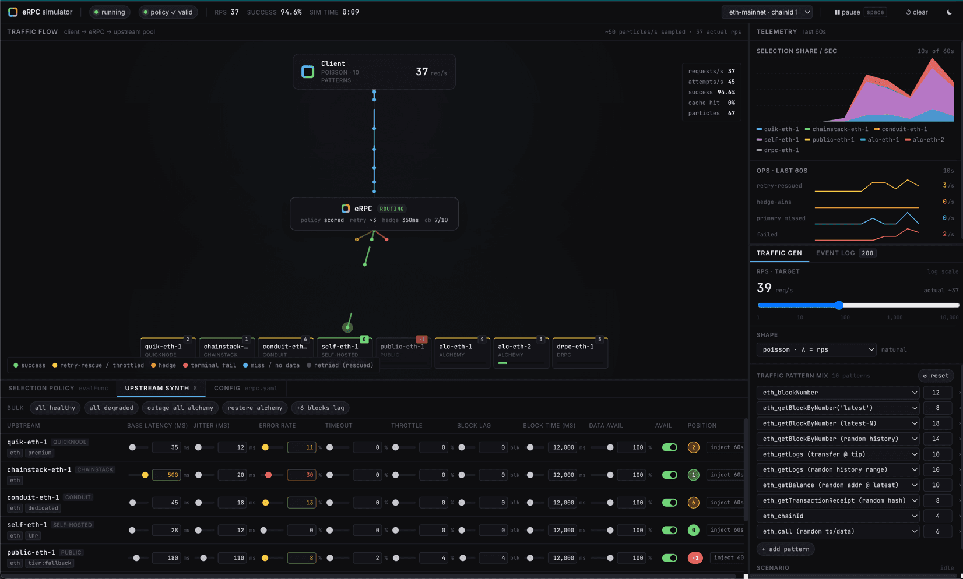Toggle chainstack-eth-1 availability switch

669,475
